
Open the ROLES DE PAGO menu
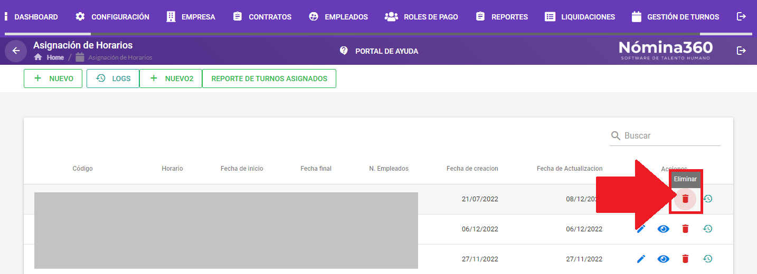click(x=421, y=17)
